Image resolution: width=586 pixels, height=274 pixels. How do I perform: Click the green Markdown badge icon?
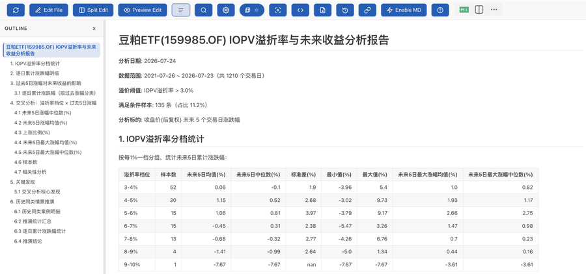464,10
